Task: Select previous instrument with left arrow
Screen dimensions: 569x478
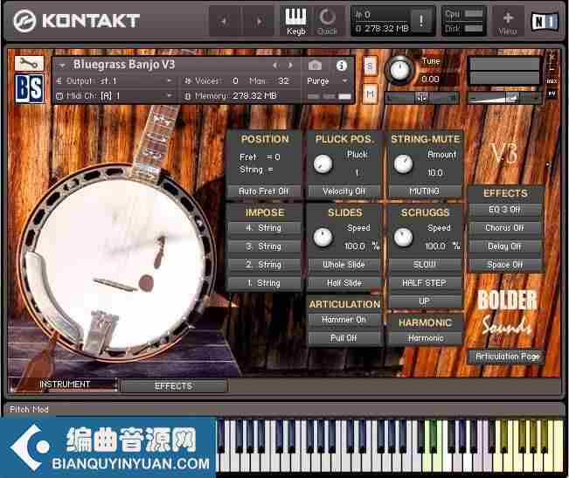Action: click(275, 66)
